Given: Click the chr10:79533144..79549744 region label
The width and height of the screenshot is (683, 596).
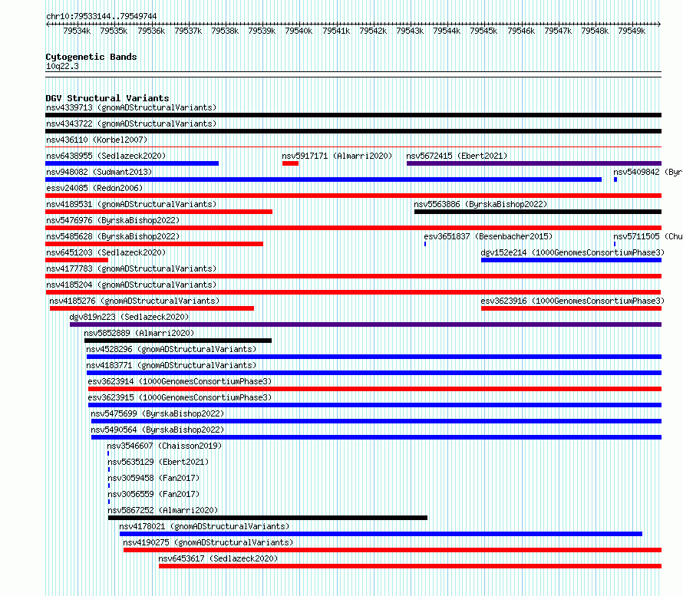Looking at the screenshot, I should point(101,16).
